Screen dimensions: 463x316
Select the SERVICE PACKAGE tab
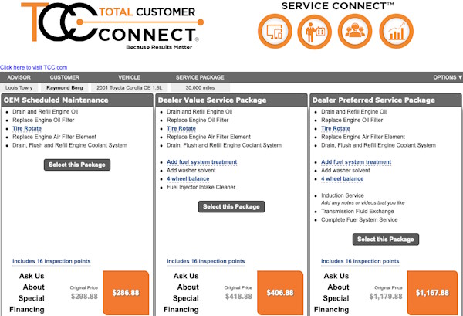(x=200, y=77)
